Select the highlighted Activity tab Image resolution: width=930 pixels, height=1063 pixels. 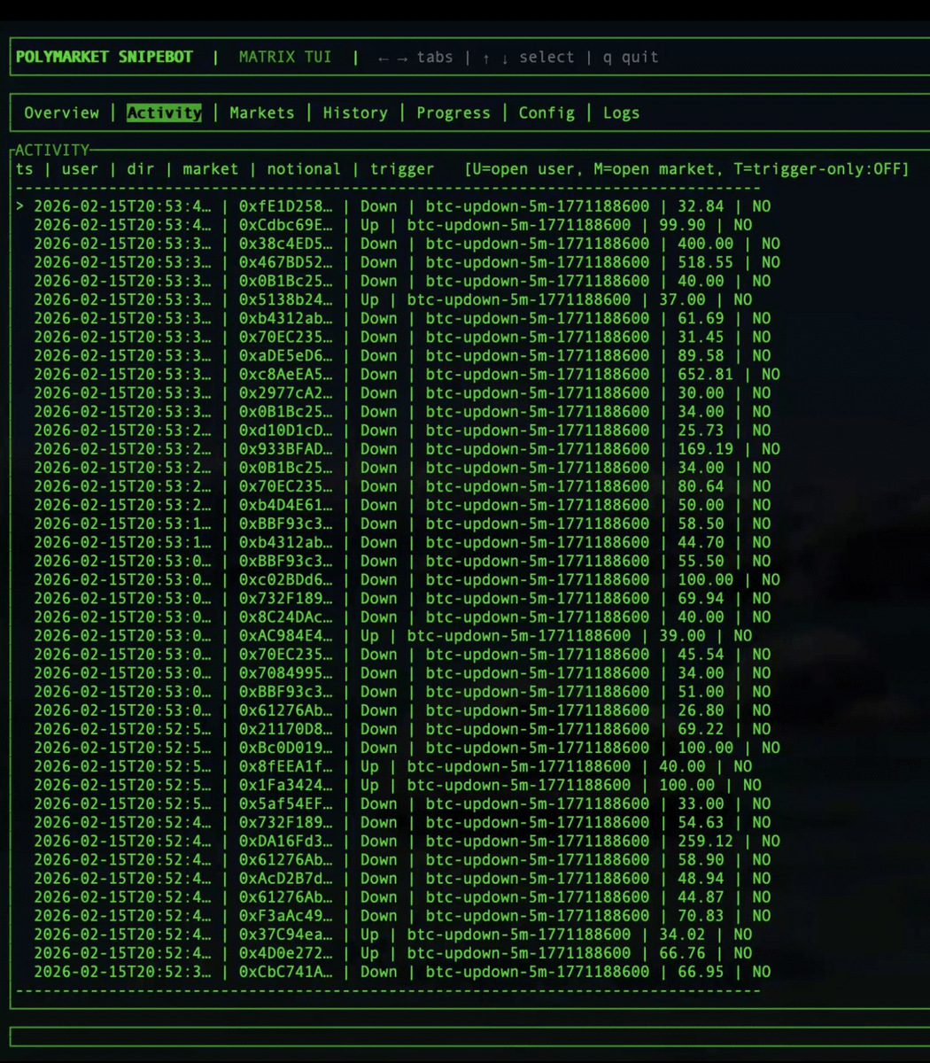coord(164,113)
